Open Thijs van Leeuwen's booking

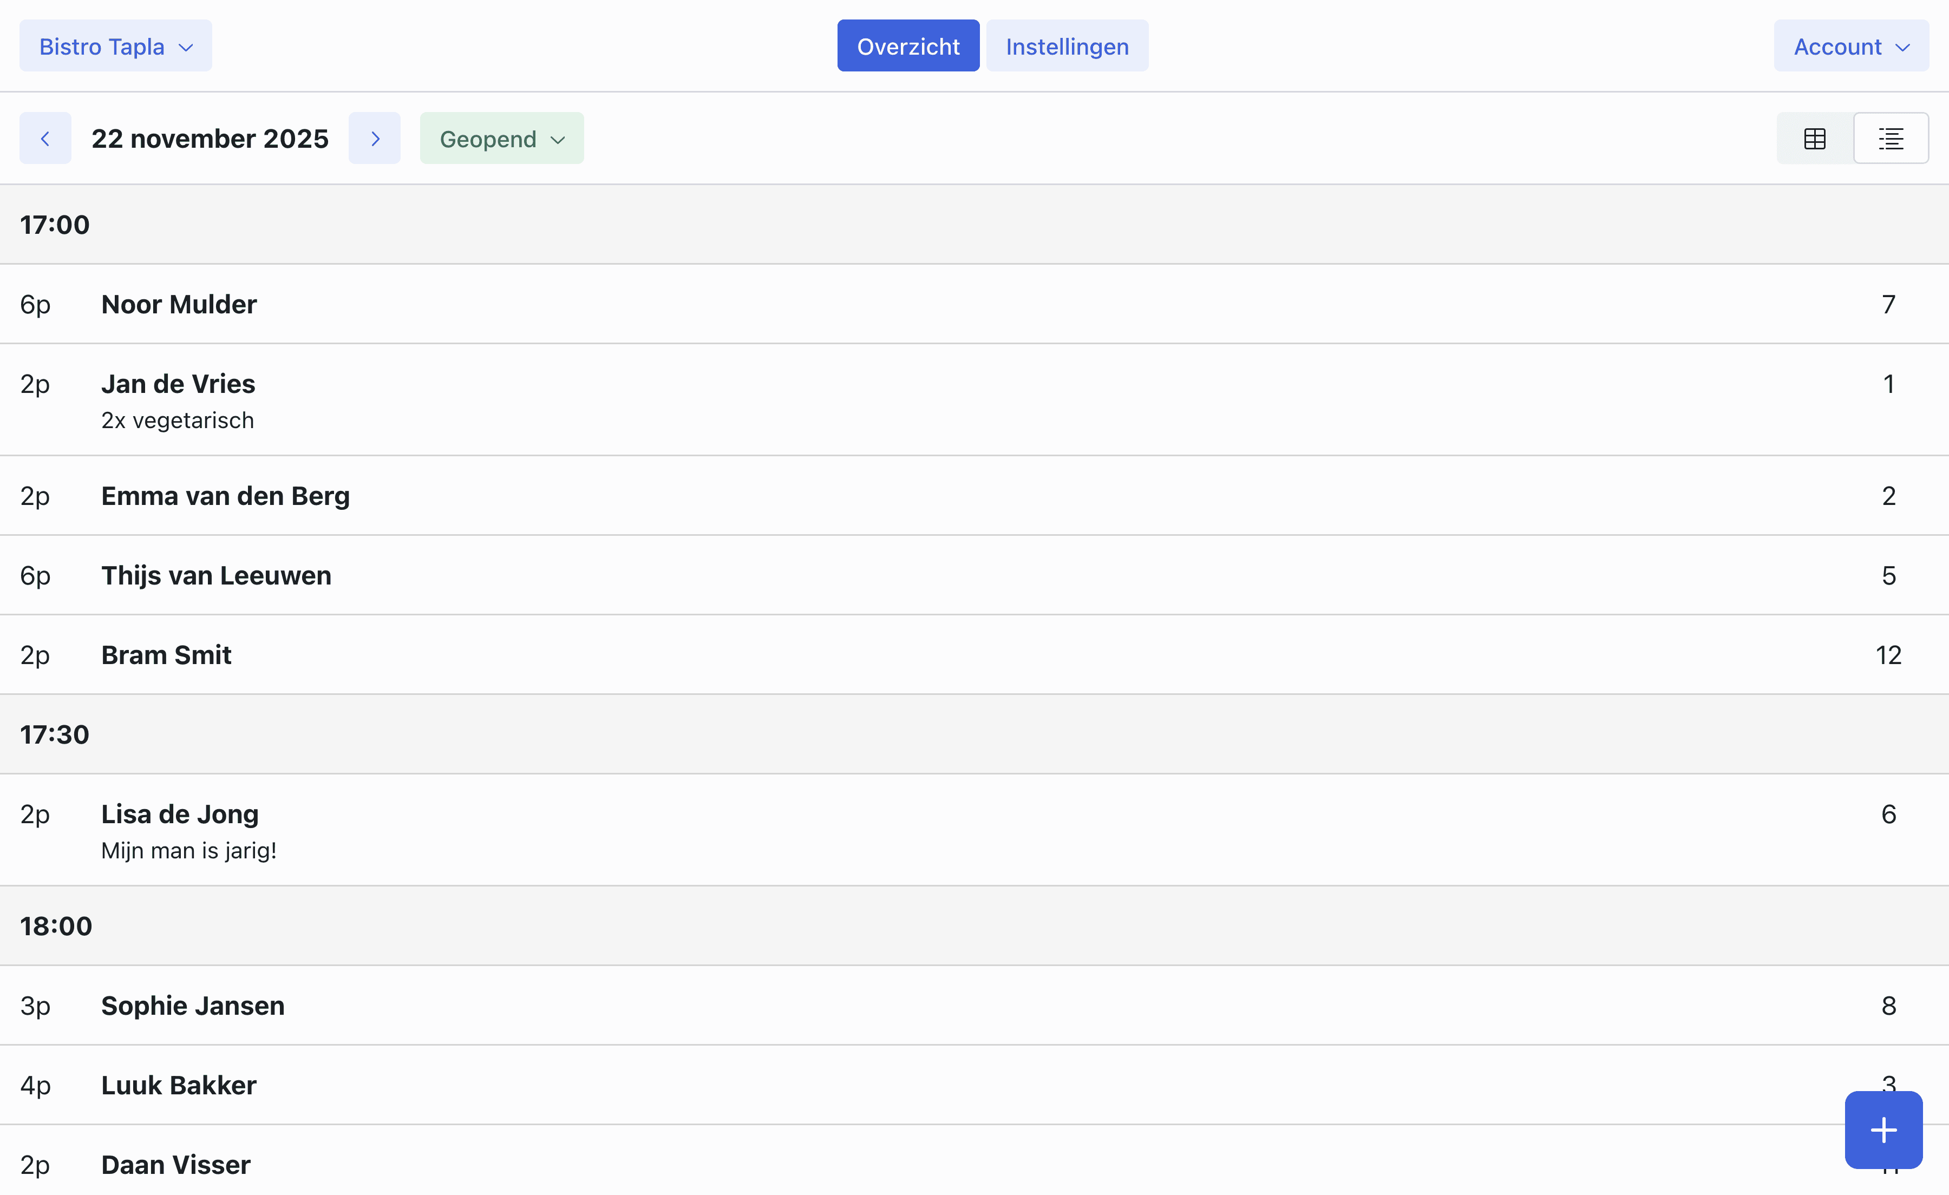click(x=216, y=576)
